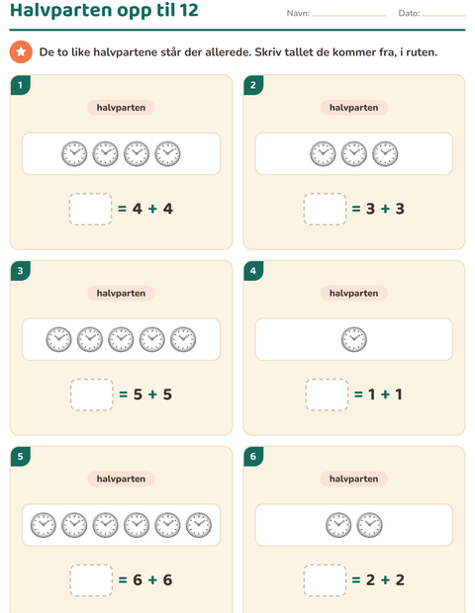Click the halvparten label in exercise 6

(353, 479)
